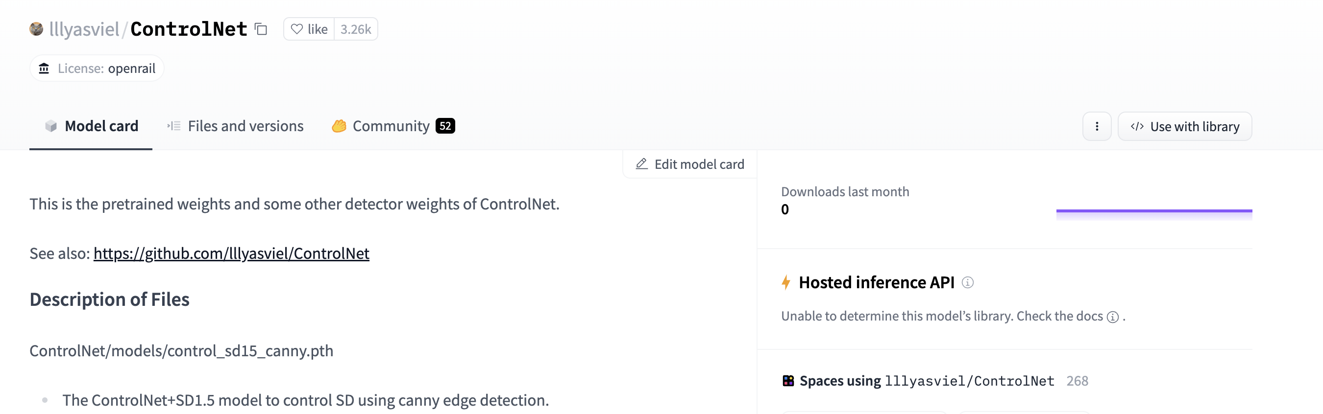
Task: Switch to Files and versions tab
Action: (235, 126)
